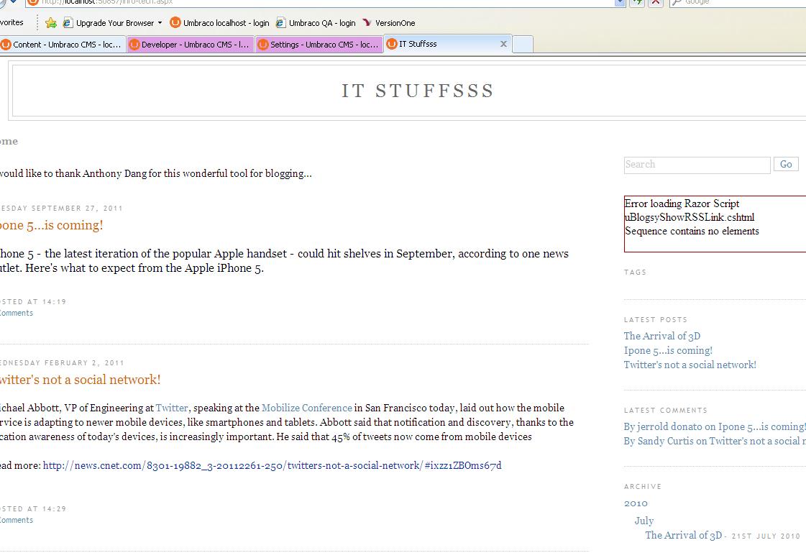Switch to the Developer - Umbraco CMS tab

tap(191, 45)
